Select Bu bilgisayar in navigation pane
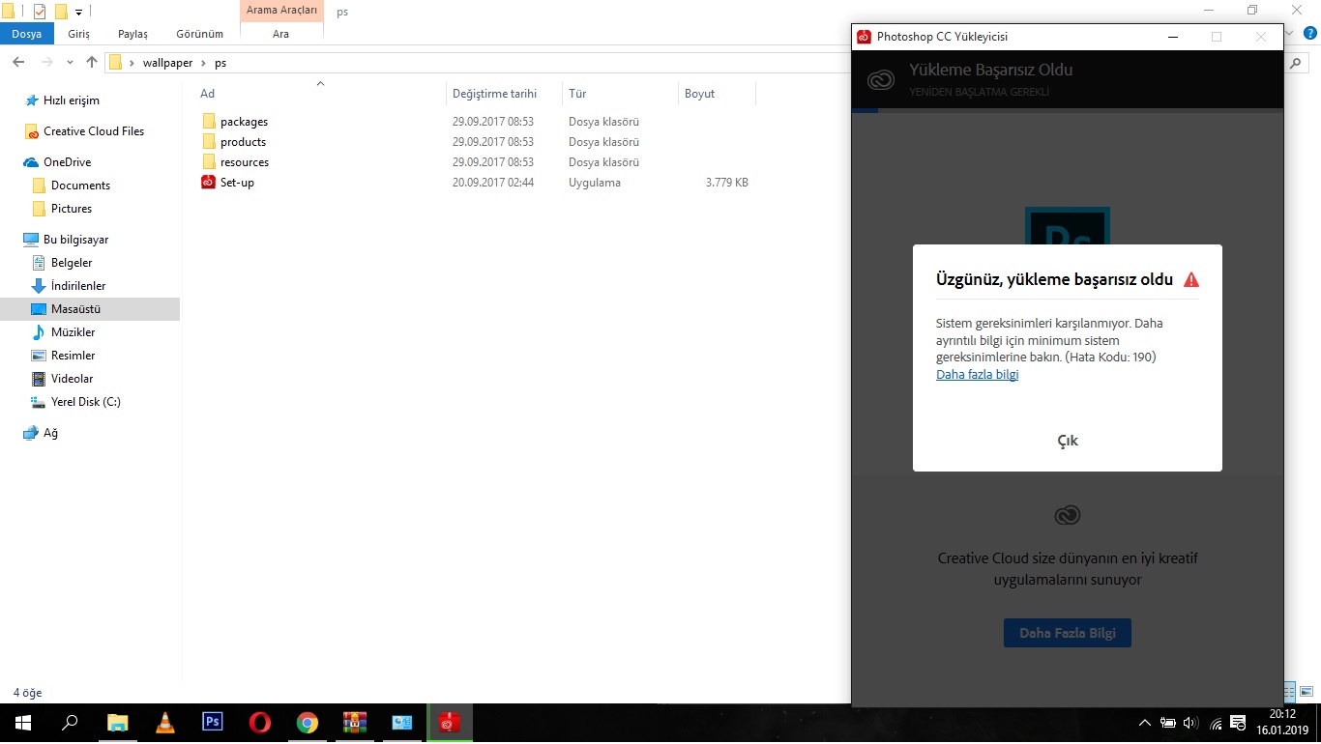This screenshot has height=744, width=1321. tap(75, 240)
